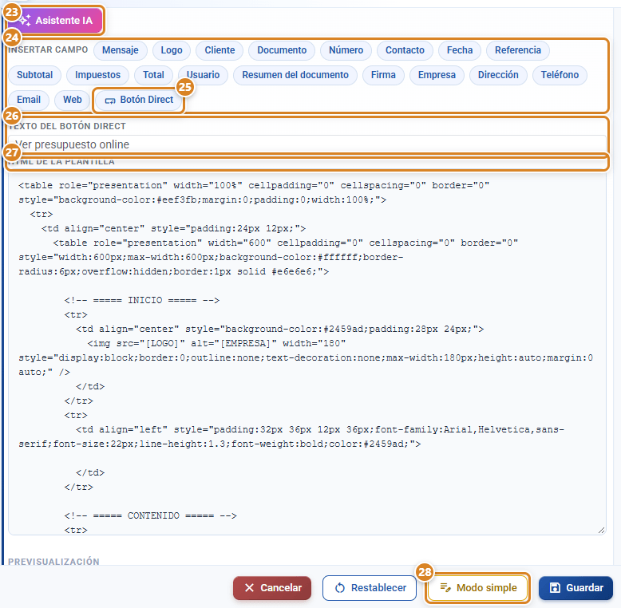Insert the Resumen del documento chip
This screenshot has height=608, width=621.
click(295, 75)
